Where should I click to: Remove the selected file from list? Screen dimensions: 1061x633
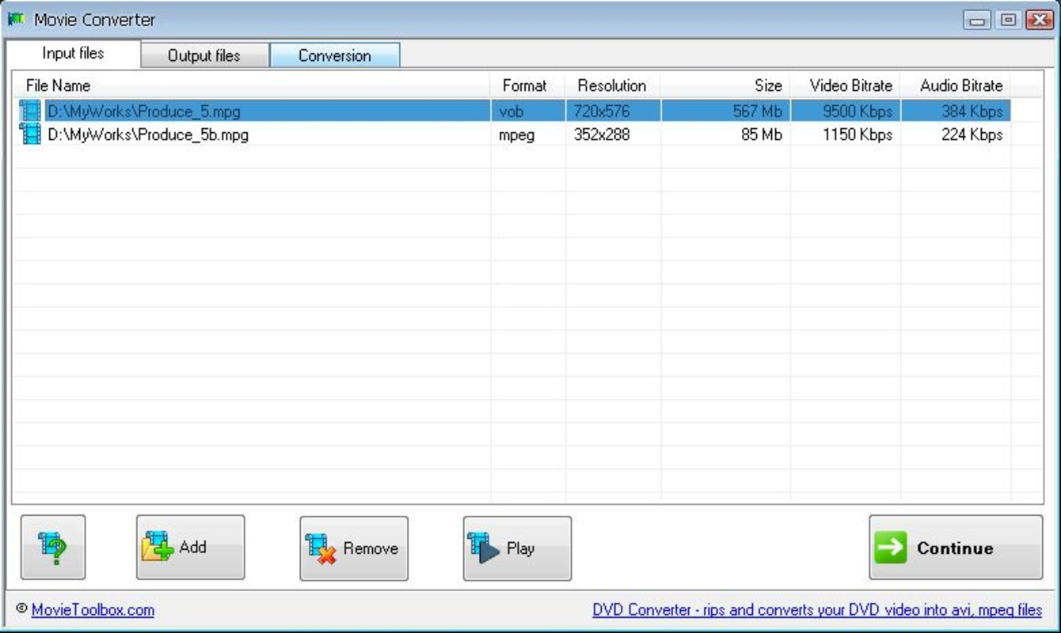(354, 548)
